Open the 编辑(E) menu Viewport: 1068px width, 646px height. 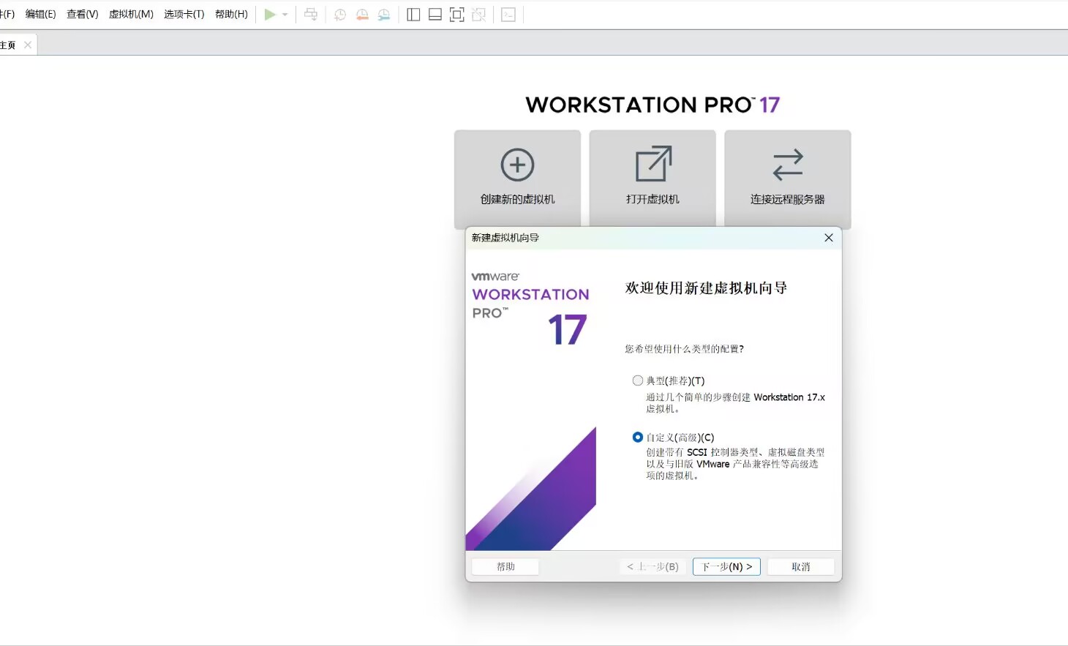pos(41,14)
